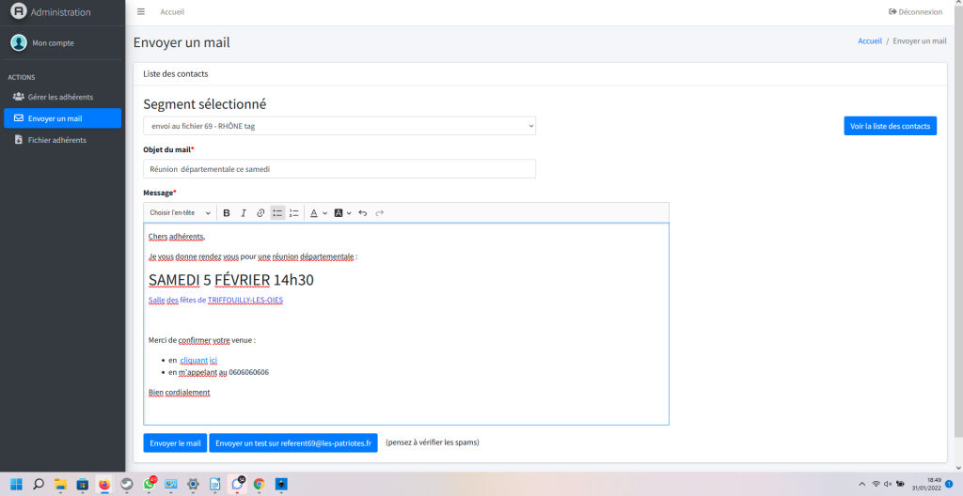Apply italic formatting in the editor toolbar
Image resolution: width=963 pixels, height=496 pixels.
coord(244,213)
